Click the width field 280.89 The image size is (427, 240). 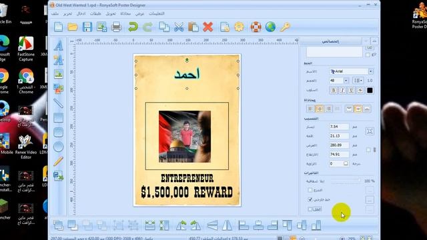click(339, 145)
